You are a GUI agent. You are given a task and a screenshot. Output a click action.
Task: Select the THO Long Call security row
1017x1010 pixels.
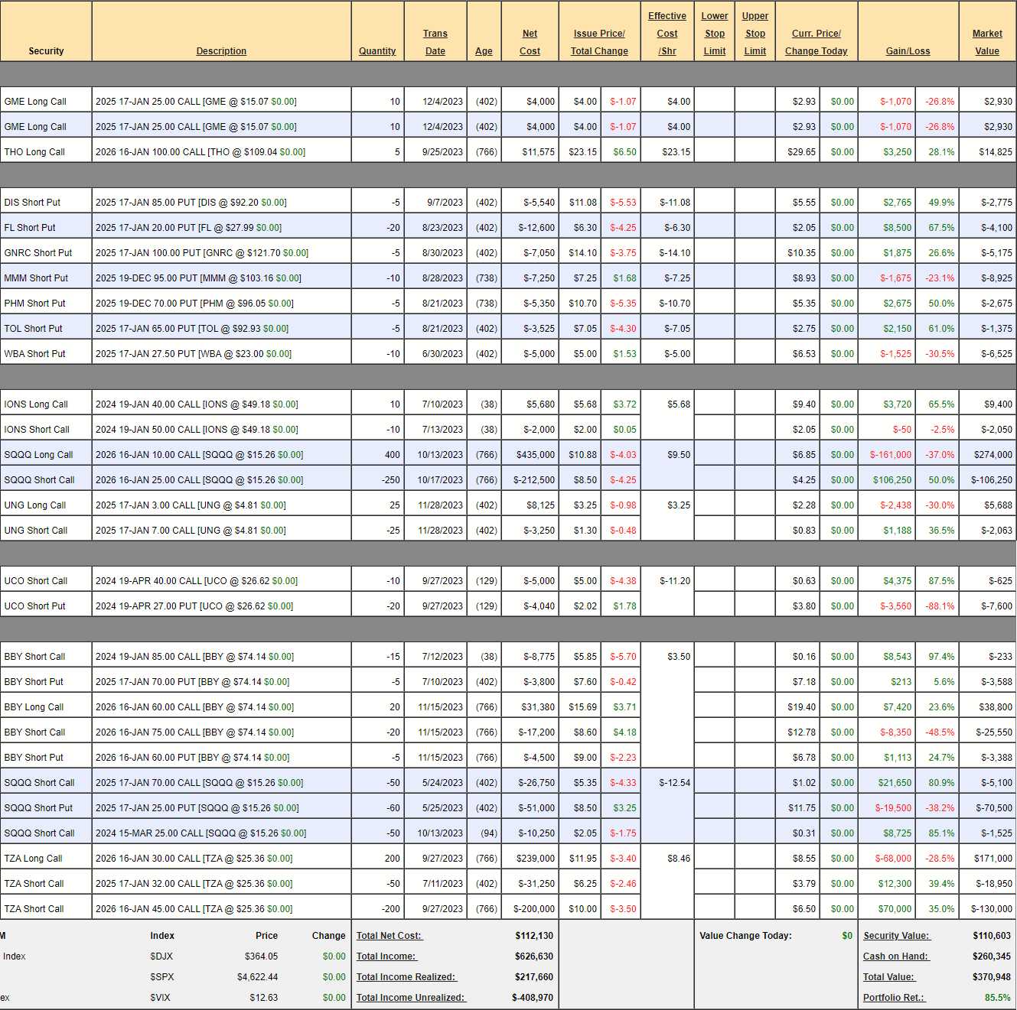(34, 152)
